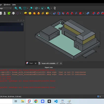Open Google Chrome from the taskbar
This screenshot has width=104, height=104.
tap(36, 101)
